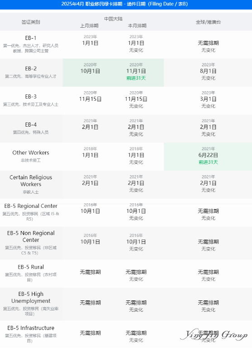Select the EB-3 category label

(x=31, y=97)
